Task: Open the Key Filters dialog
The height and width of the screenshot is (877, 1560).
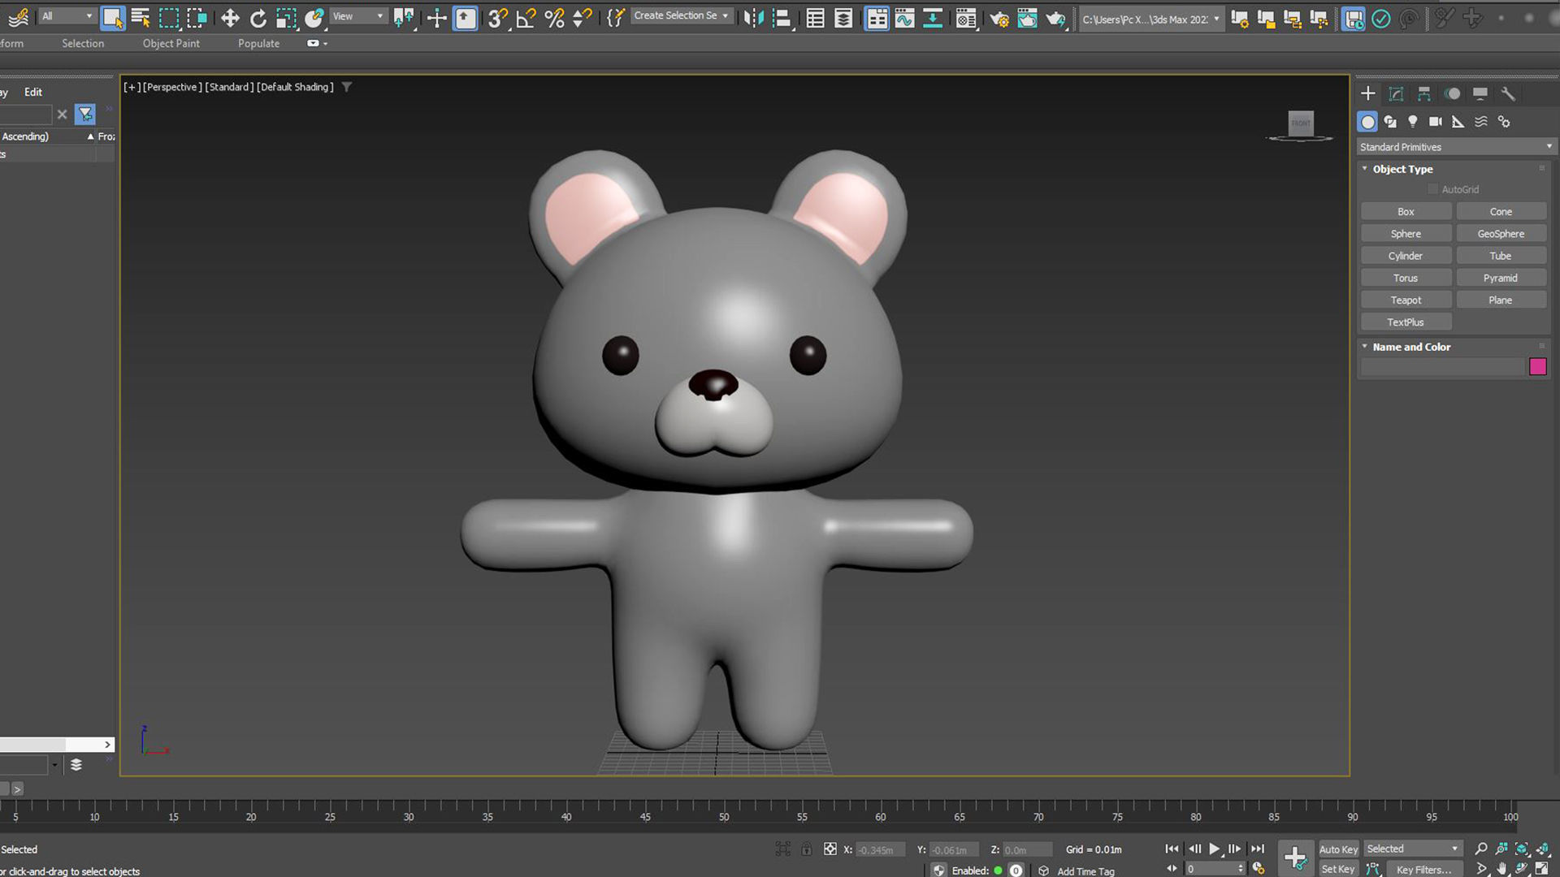Action: click(x=1424, y=870)
